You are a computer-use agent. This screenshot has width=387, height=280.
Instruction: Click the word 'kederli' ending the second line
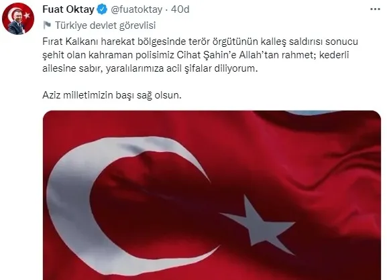point(334,55)
